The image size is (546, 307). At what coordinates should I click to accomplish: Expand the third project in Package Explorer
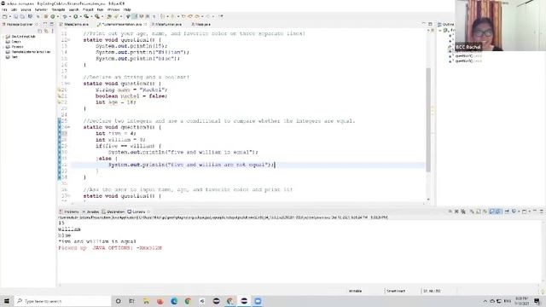point(3,47)
